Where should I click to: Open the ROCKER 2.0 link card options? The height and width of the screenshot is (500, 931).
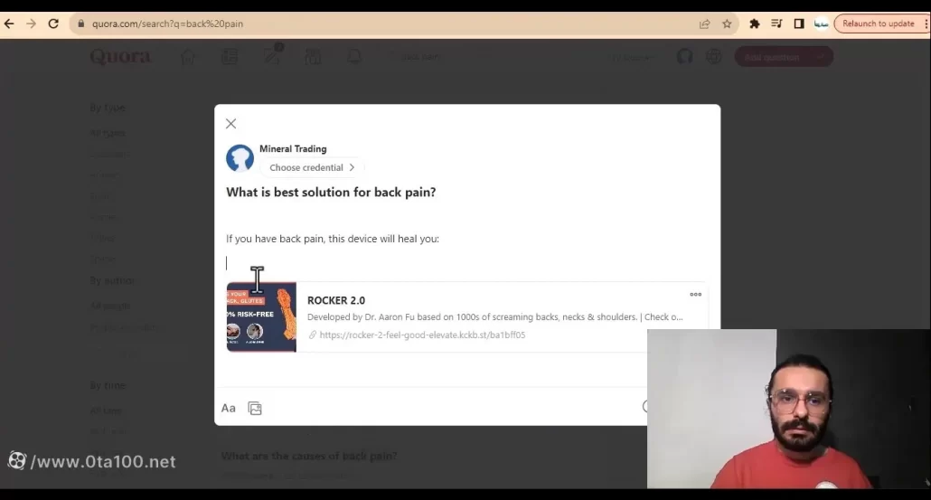pos(695,295)
